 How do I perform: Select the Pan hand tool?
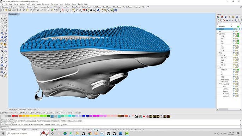(x=35, y=10)
